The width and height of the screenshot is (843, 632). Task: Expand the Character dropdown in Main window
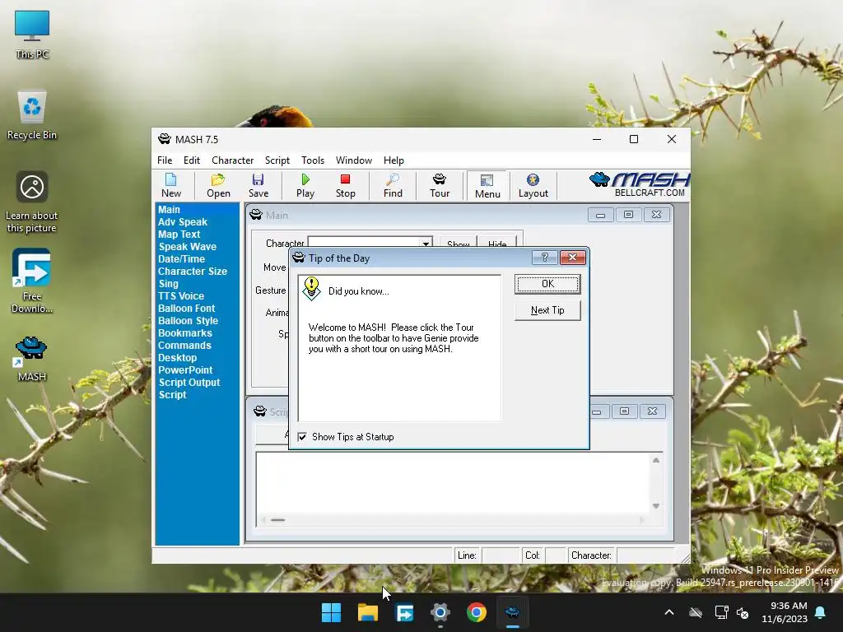coord(426,244)
